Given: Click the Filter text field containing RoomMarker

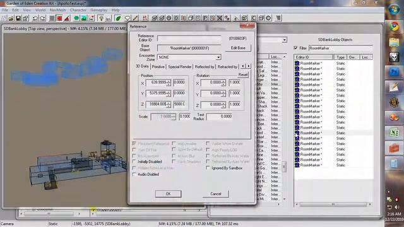Looking at the screenshot, I should [340, 48].
